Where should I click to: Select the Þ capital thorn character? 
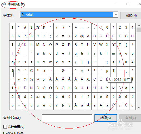click(x=113, y=88)
